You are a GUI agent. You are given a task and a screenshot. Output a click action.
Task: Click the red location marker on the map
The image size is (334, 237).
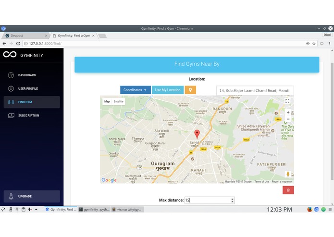coord(197,134)
